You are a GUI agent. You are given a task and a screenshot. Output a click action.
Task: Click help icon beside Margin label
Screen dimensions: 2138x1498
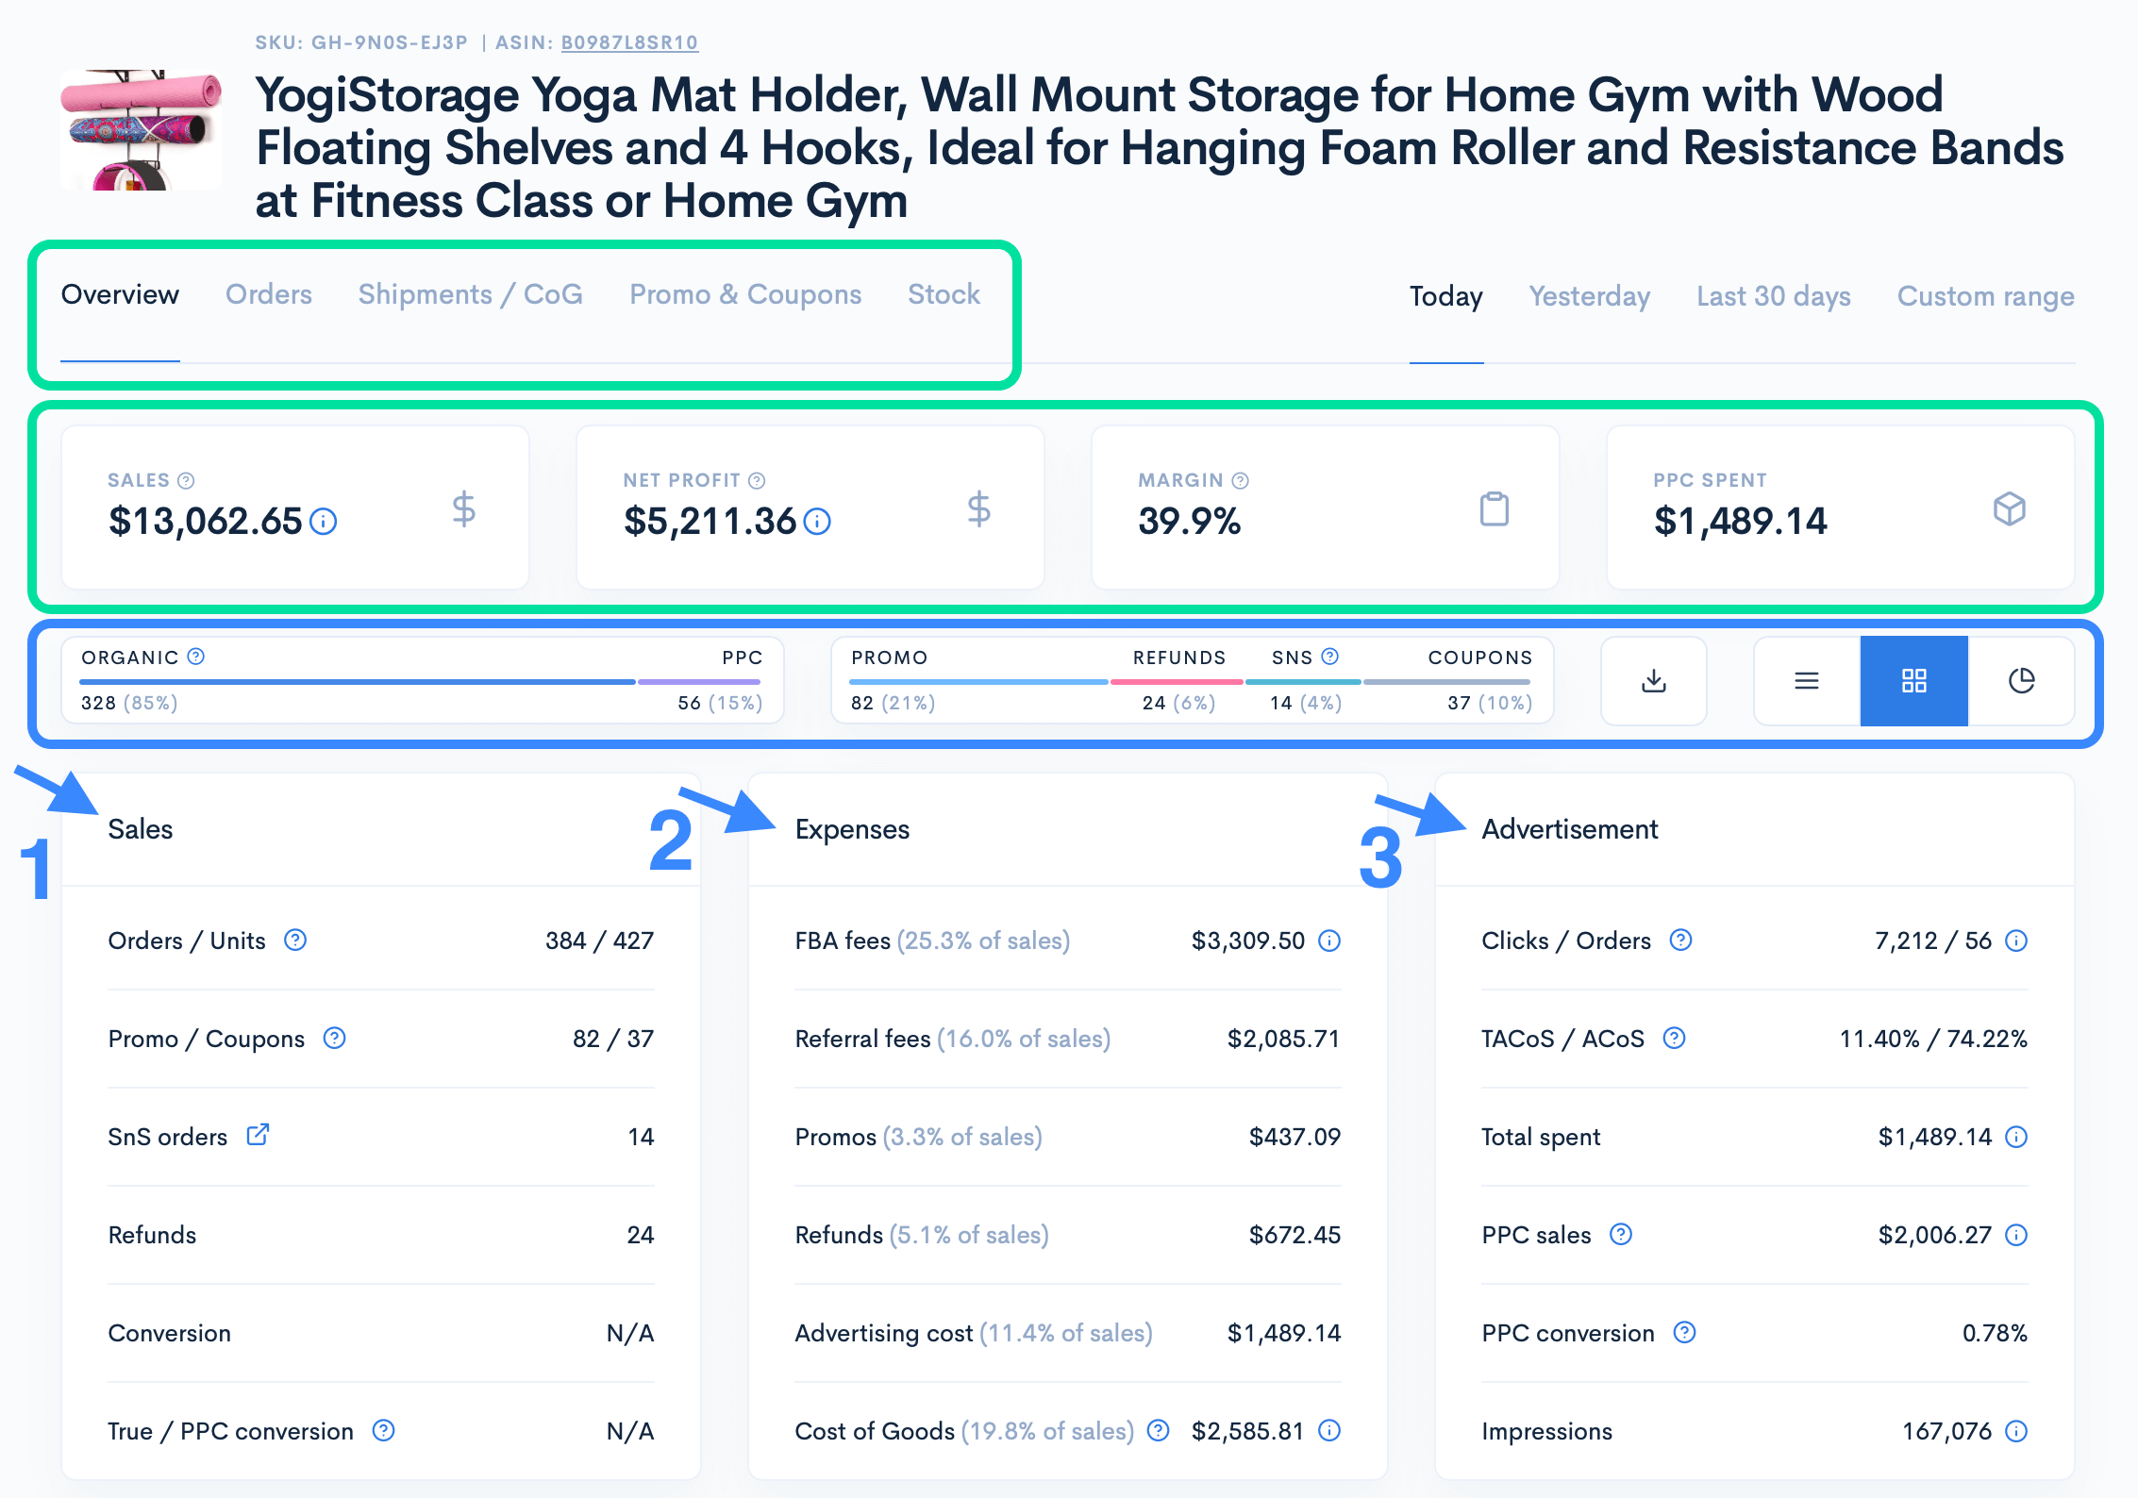[1241, 480]
